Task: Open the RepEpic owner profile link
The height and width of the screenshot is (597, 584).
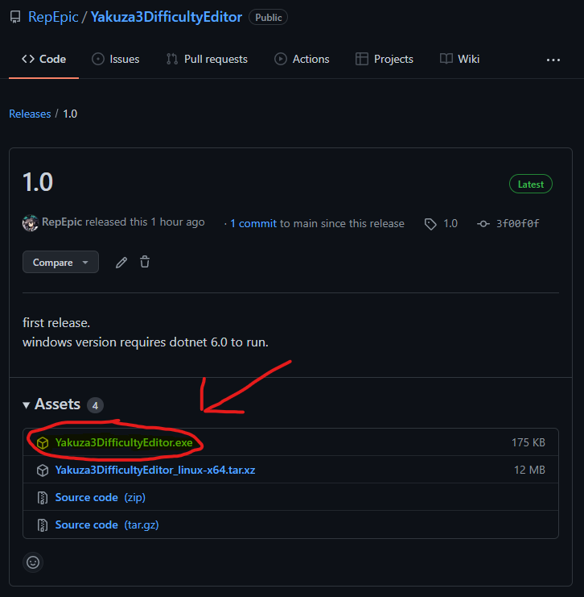Action: 53,17
